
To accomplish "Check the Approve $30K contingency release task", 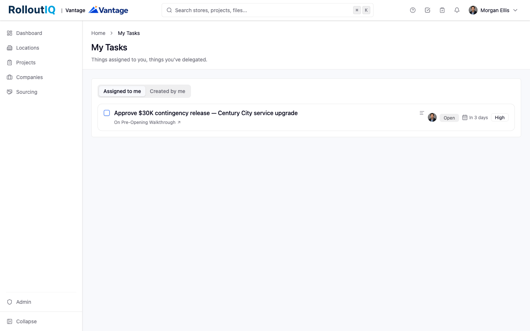I will pyautogui.click(x=107, y=113).
